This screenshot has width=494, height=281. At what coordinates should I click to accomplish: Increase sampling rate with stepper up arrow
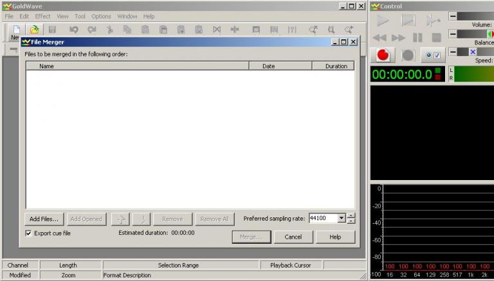351,215
